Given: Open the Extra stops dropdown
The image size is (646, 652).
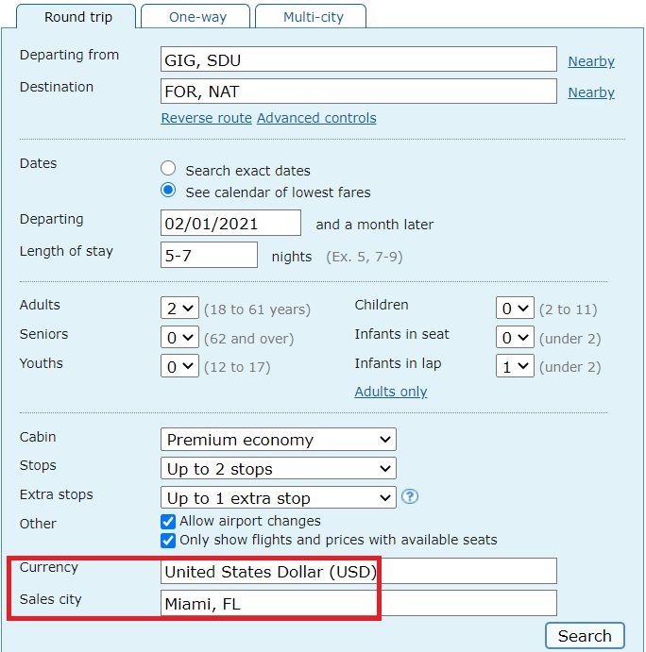Looking at the screenshot, I should click(279, 498).
